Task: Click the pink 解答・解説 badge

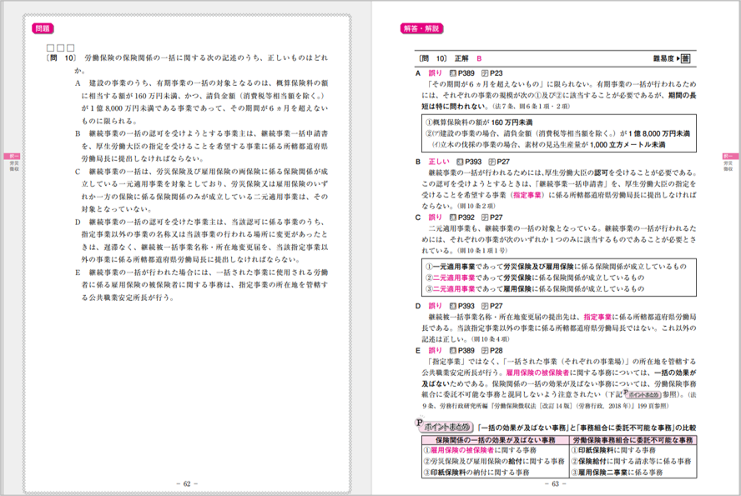Action: pyautogui.click(x=421, y=28)
